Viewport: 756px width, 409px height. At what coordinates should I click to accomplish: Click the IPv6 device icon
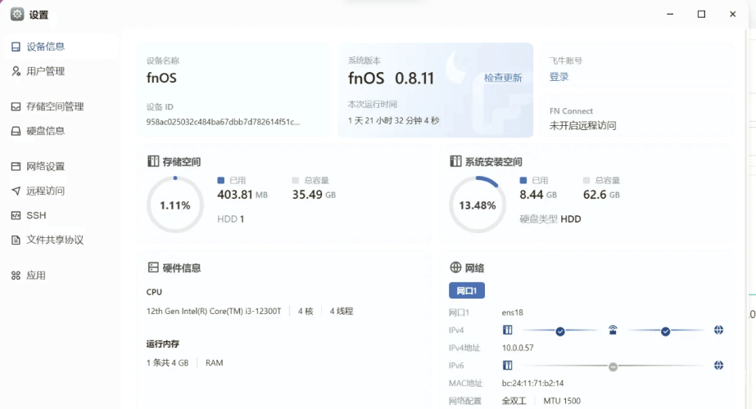(507, 365)
